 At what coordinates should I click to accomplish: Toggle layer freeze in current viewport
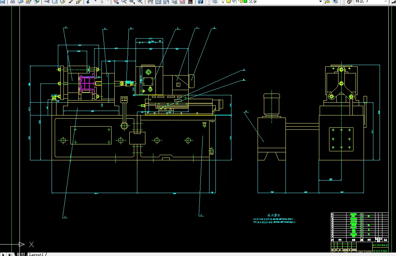234,1
